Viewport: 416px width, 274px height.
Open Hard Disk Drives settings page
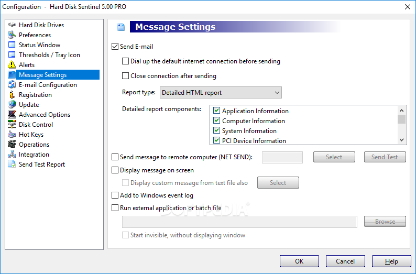tap(41, 25)
